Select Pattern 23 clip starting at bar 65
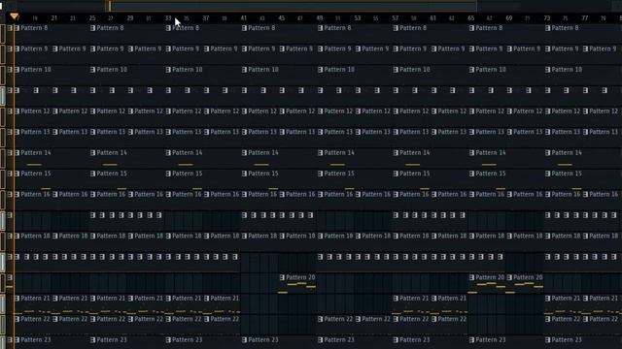The width and height of the screenshot is (622, 349). tap(506, 342)
